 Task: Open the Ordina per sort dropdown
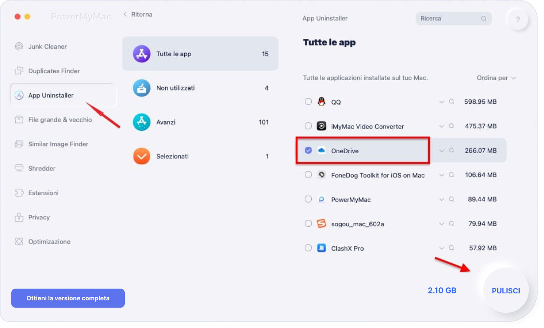pyautogui.click(x=496, y=78)
